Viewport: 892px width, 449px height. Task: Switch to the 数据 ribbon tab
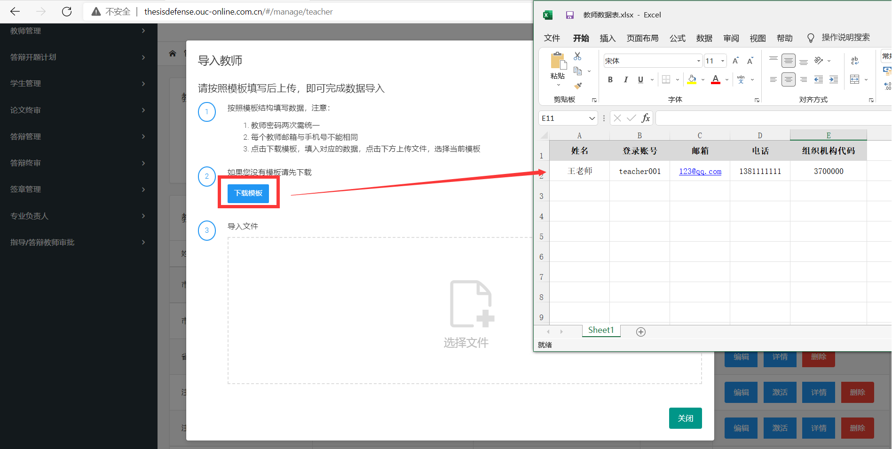click(704, 38)
